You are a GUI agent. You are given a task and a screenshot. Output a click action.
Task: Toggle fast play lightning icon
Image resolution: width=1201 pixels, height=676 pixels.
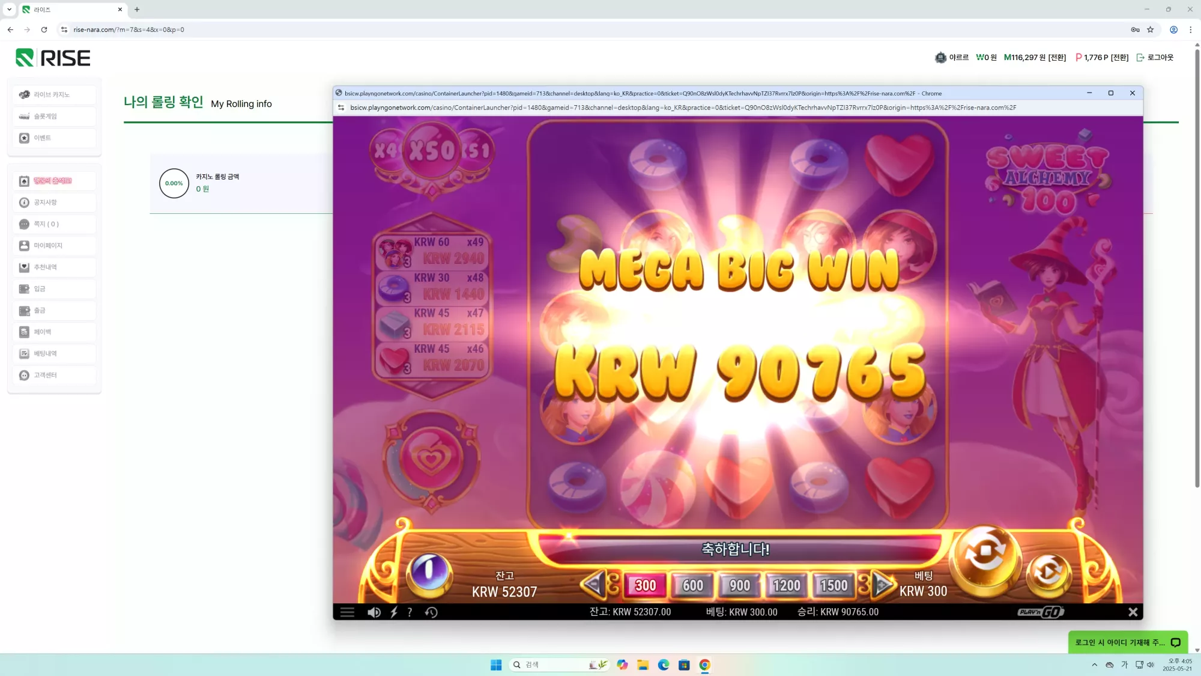pos(394,612)
